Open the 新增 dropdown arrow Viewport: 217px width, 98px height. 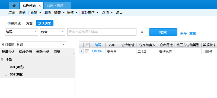pos(40,12)
